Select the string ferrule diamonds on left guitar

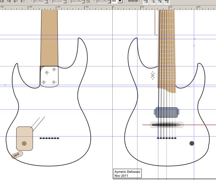tap(49, 138)
